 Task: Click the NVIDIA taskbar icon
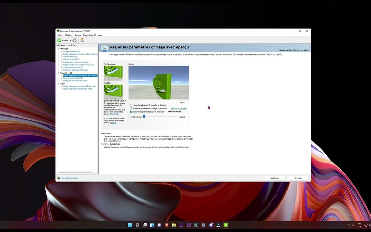pos(225,225)
